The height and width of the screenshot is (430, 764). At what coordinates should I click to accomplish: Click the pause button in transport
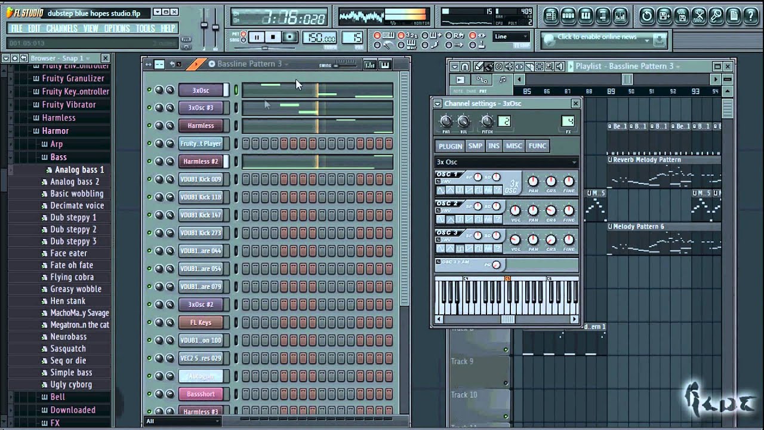(257, 37)
